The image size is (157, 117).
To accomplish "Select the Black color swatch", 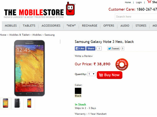I will point(78,91).
